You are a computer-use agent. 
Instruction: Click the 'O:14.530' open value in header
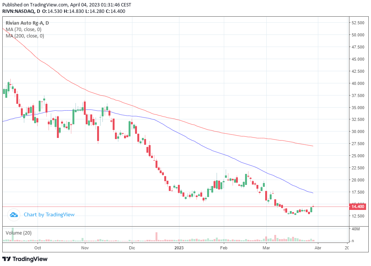pyautogui.click(x=52, y=11)
